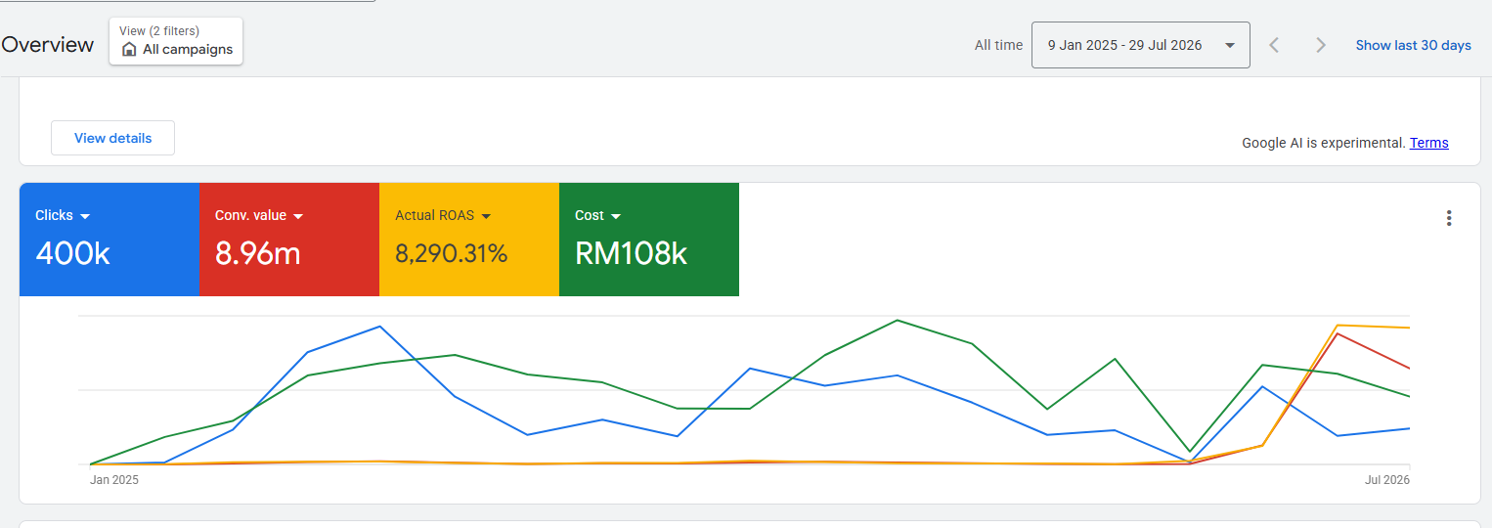Image resolution: width=1492 pixels, height=528 pixels.
Task: Click the Google AI is experimental text
Action: [1324, 143]
